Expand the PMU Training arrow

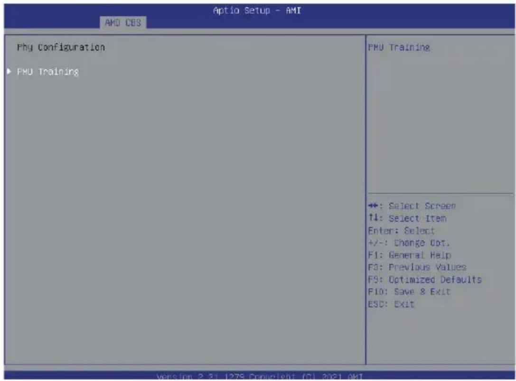coord(9,71)
